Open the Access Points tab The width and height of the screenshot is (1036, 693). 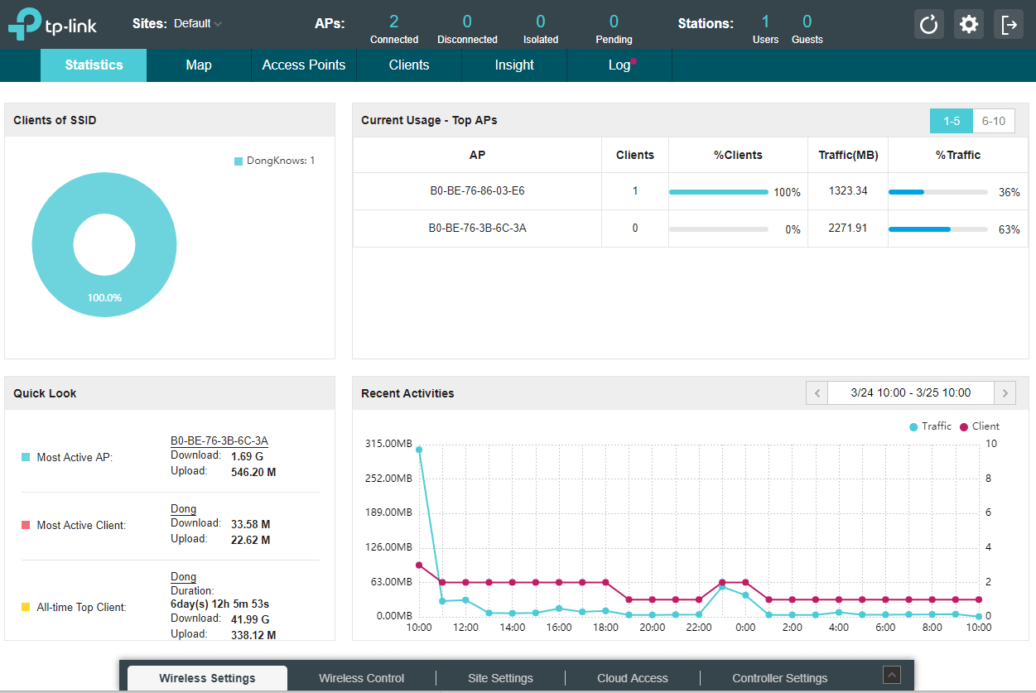tap(304, 65)
